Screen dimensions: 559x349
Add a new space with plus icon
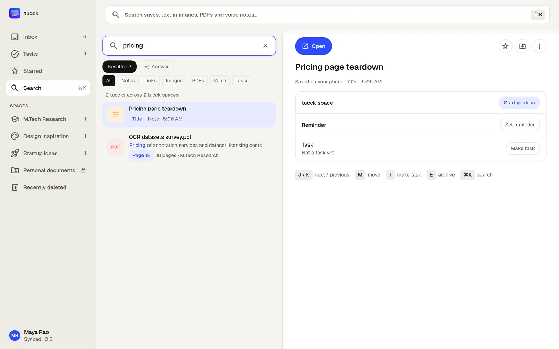pyautogui.click(x=84, y=106)
